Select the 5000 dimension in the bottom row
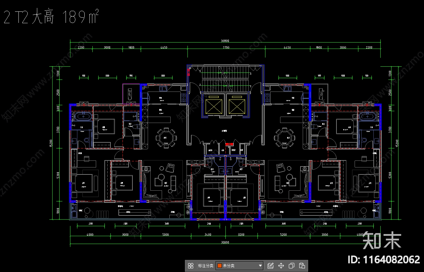This screenshot has width=424, height=272. coord(166,235)
